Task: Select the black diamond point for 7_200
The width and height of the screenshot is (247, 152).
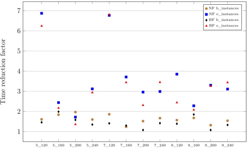Action: coord(143,130)
